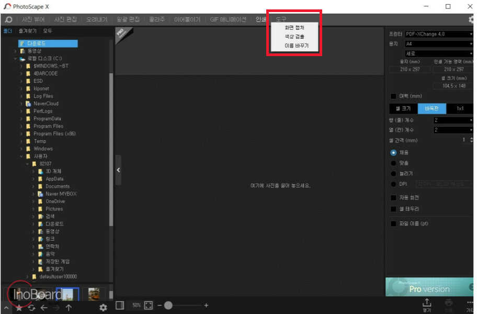Open the 일괄 편집 tab
This screenshot has height=314, width=477.
click(128, 19)
